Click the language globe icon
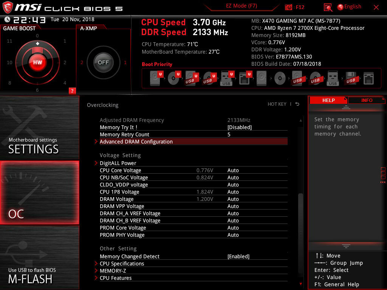387x290 pixels. (340, 7)
